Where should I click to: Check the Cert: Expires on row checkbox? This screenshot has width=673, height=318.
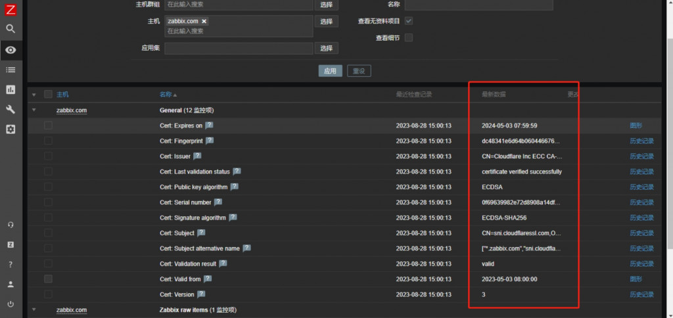[x=48, y=125]
